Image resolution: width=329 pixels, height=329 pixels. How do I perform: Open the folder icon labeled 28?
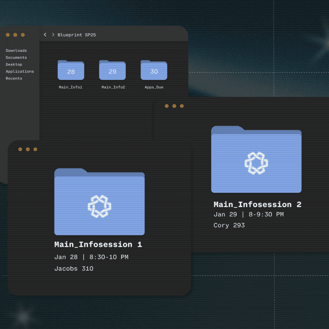tap(71, 70)
